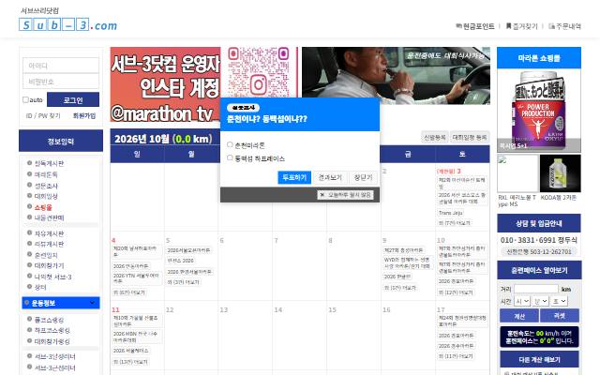The width and height of the screenshot is (600, 375).
Task: Click 오늘하루 열지 않음 button
Action: [x=346, y=195]
